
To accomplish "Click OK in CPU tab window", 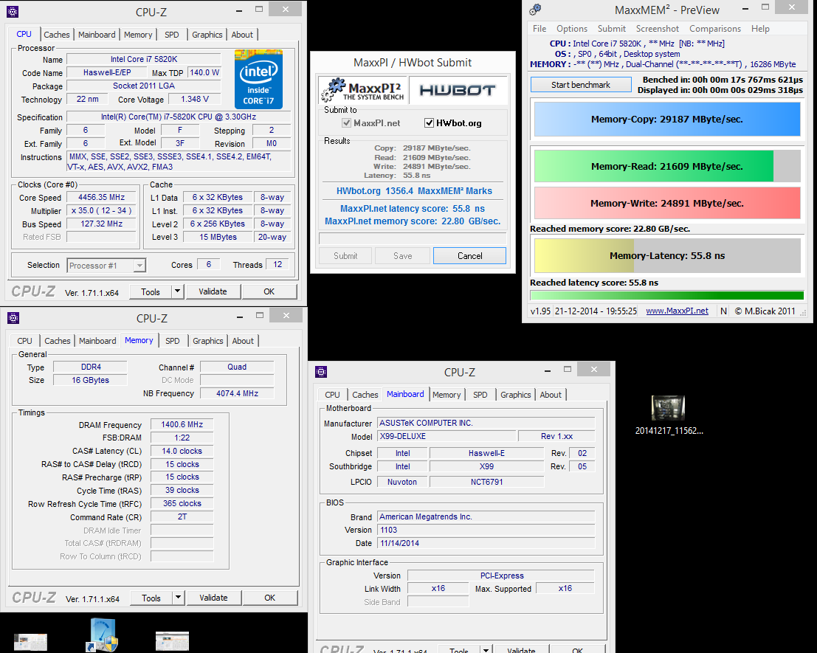I will click(269, 291).
